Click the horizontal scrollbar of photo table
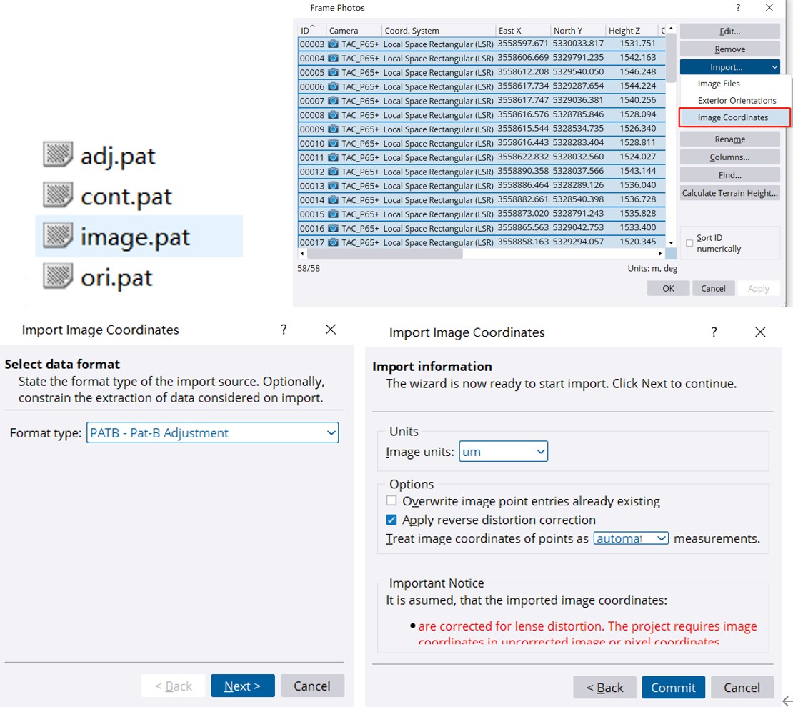This screenshot has height=707, width=793. point(386,254)
